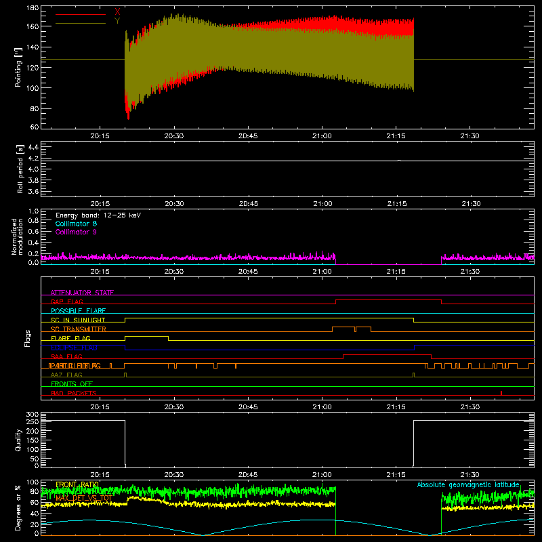Click the cyan 'Collimator 8' legend label

click(76, 224)
